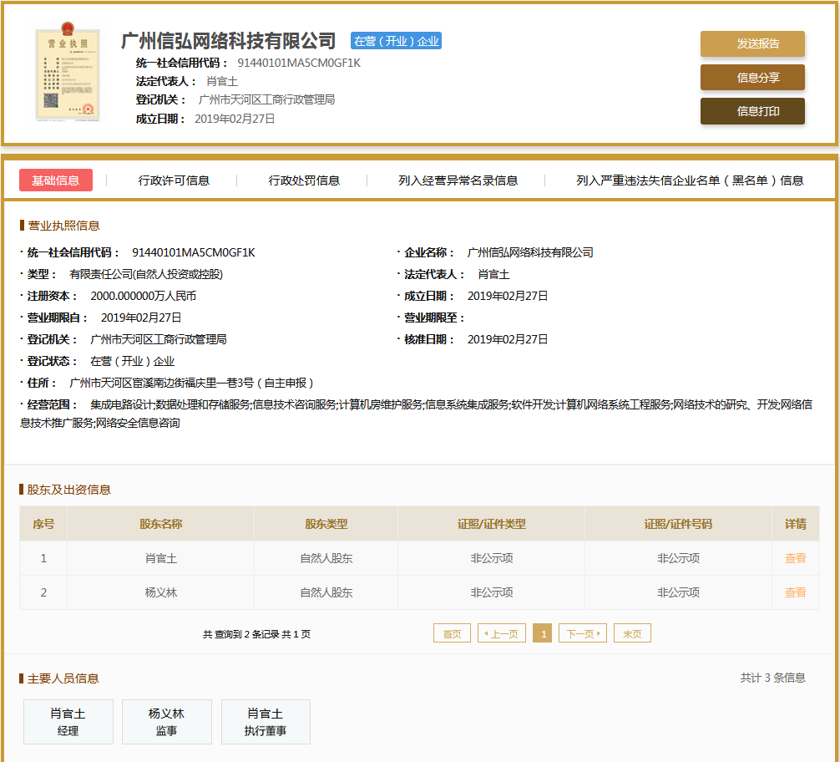Open the 杨义林 监事 personnel card
Viewport: 840px width, 762px height.
(166, 722)
